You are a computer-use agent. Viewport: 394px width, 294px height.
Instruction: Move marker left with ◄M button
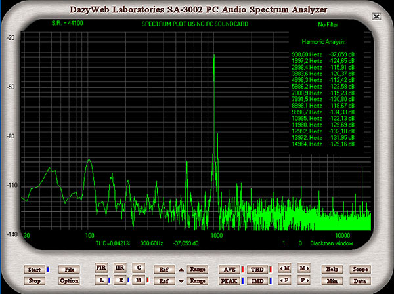pyautogui.click(x=284, y=268)
